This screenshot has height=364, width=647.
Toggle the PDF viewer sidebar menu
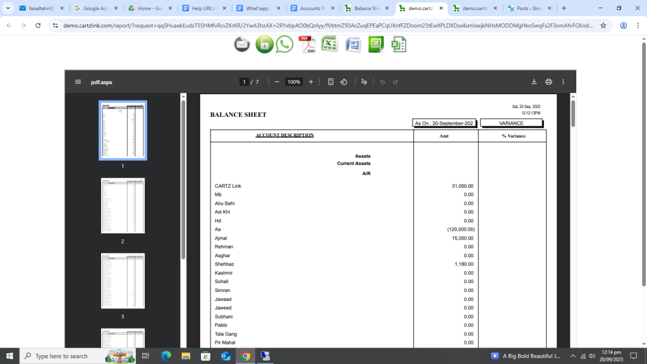[x=78, y=82]
